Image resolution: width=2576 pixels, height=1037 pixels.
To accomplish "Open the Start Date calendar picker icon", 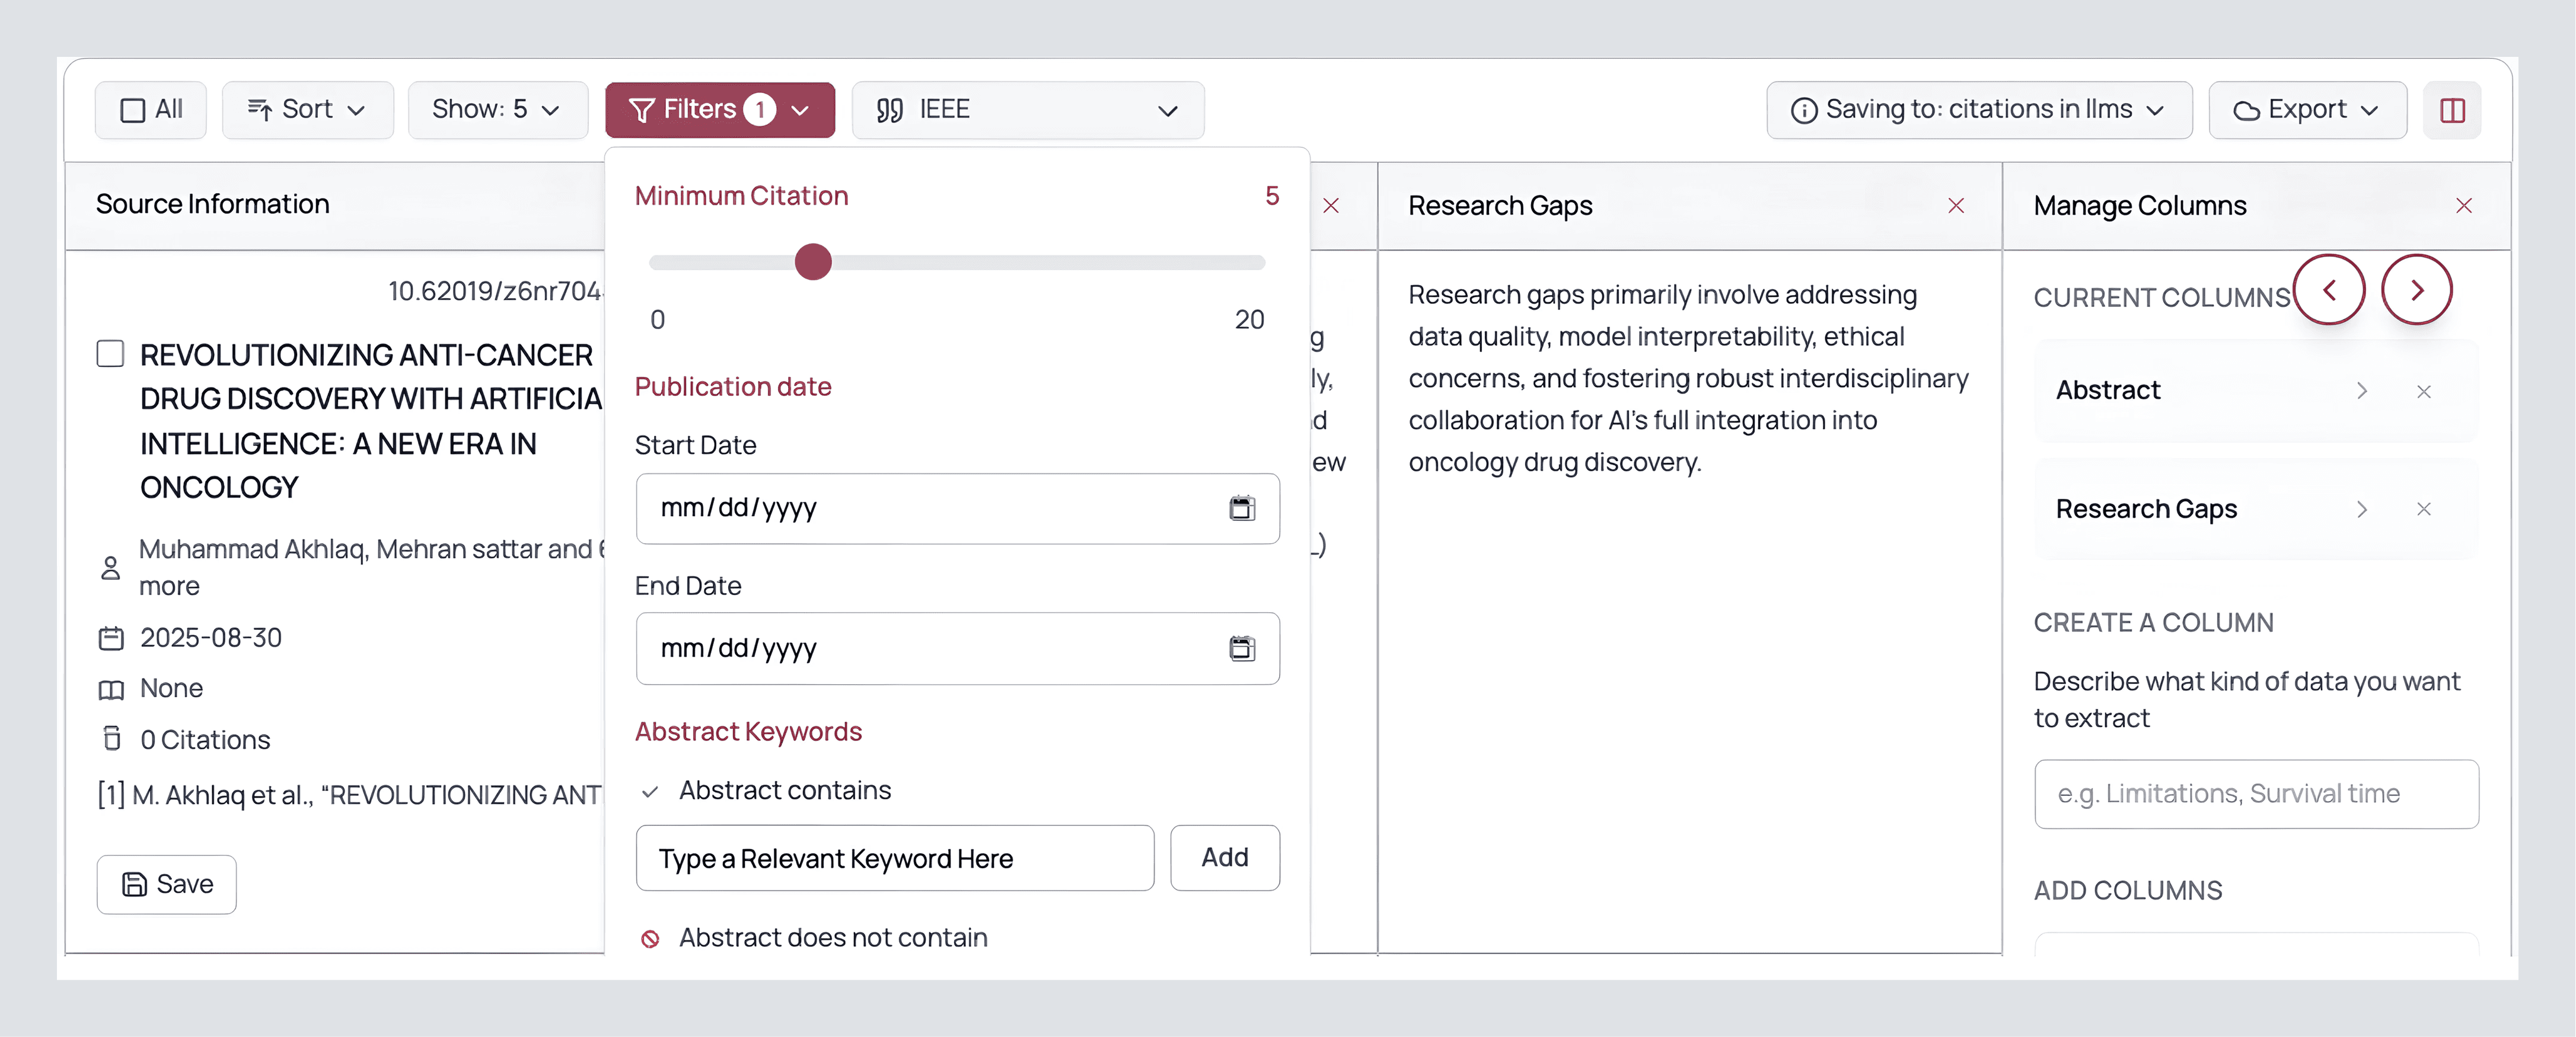I will pyautogui.click(x=1241, y=508).
